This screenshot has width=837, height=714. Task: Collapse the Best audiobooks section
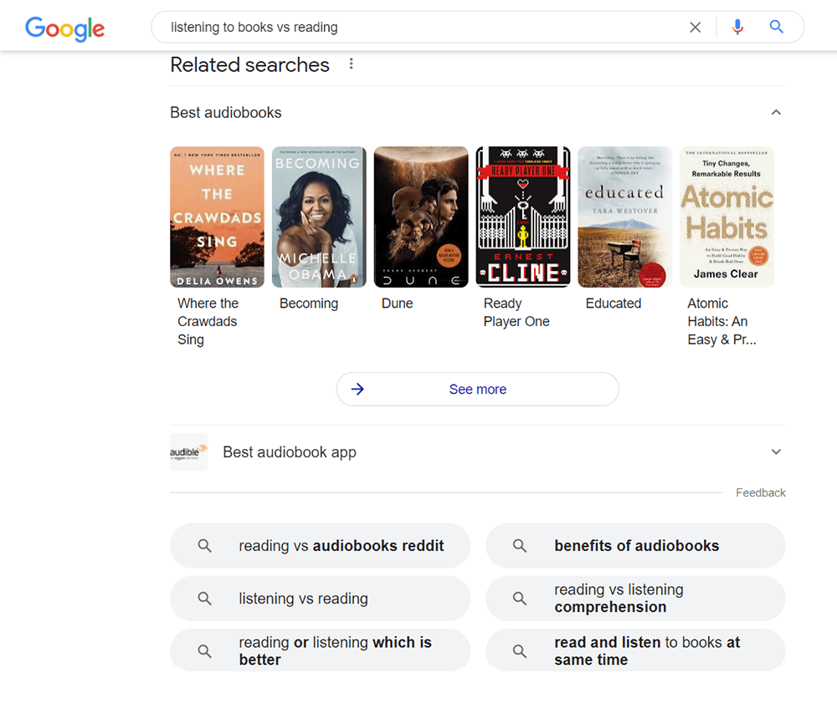click(x=776, y=113)
